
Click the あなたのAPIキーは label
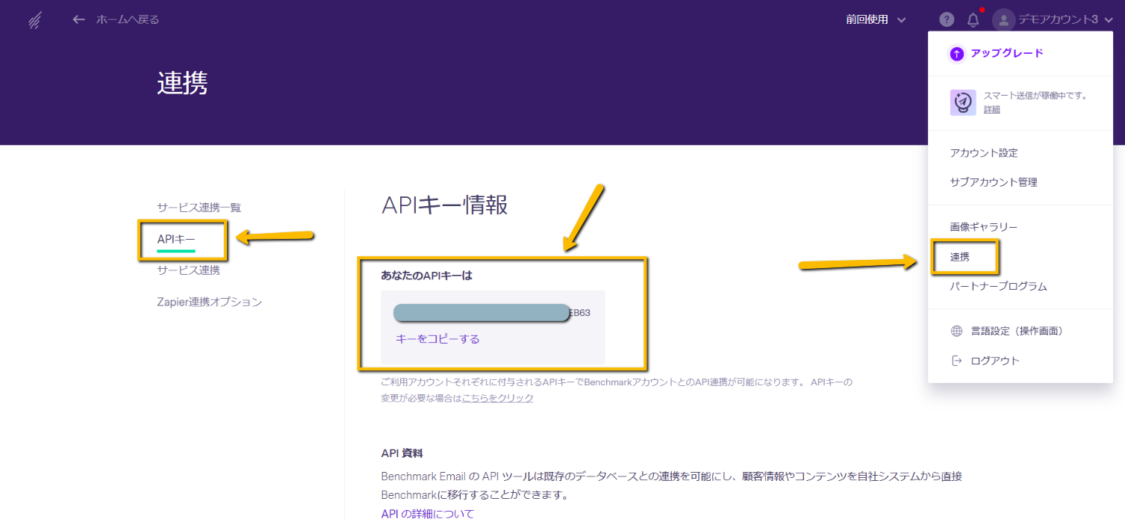coord(426,276)
